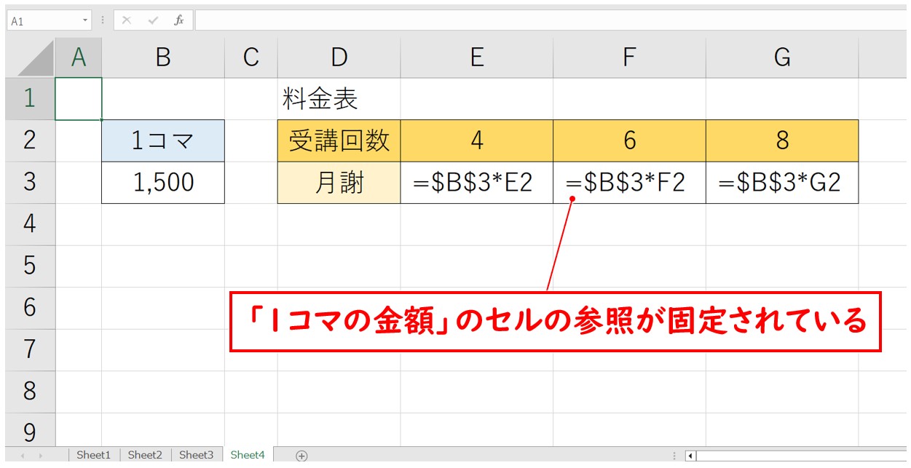Select row 6 header
Image resolution: width=911 pixels, height=468 pixels.
click(30, 308)
